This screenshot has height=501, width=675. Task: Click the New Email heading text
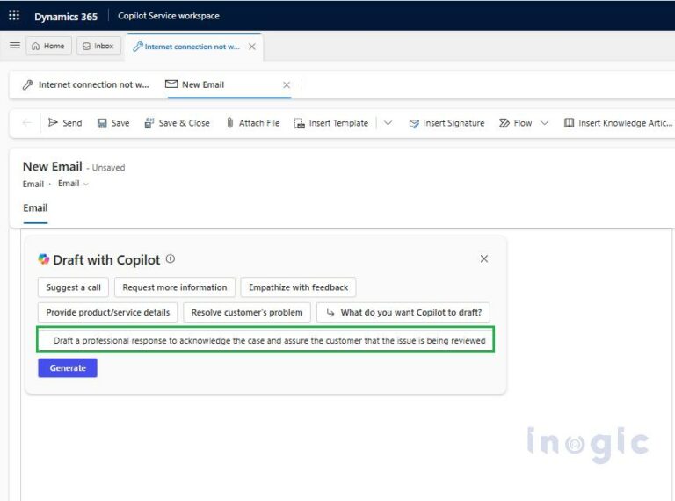53,166
